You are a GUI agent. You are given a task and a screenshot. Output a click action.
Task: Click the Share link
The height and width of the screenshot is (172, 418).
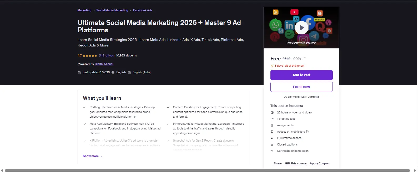coord(277,163)
